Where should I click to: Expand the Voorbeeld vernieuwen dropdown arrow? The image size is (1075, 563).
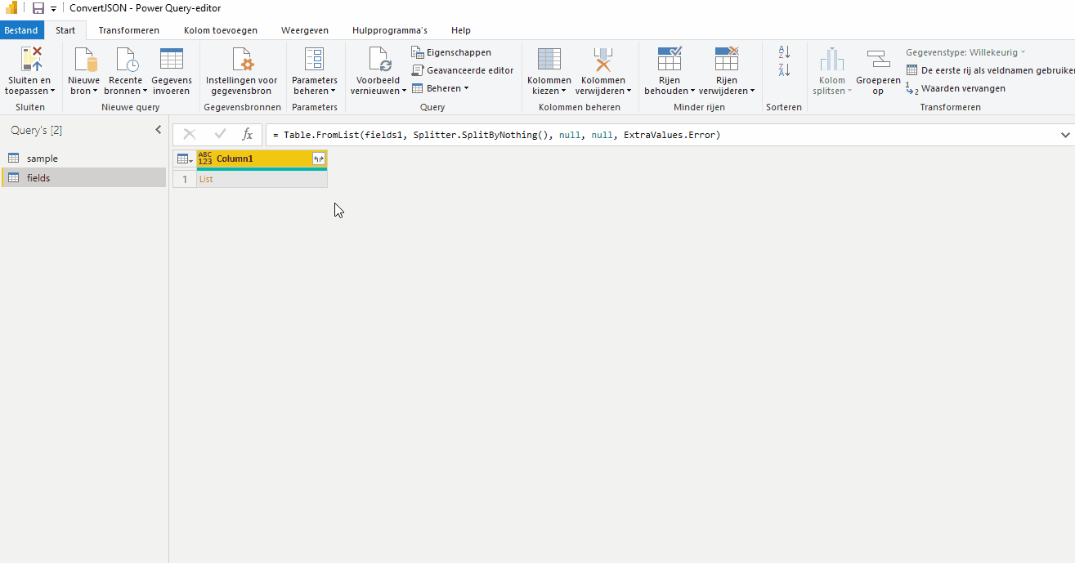pyautogui.click(x=404, y=92)
